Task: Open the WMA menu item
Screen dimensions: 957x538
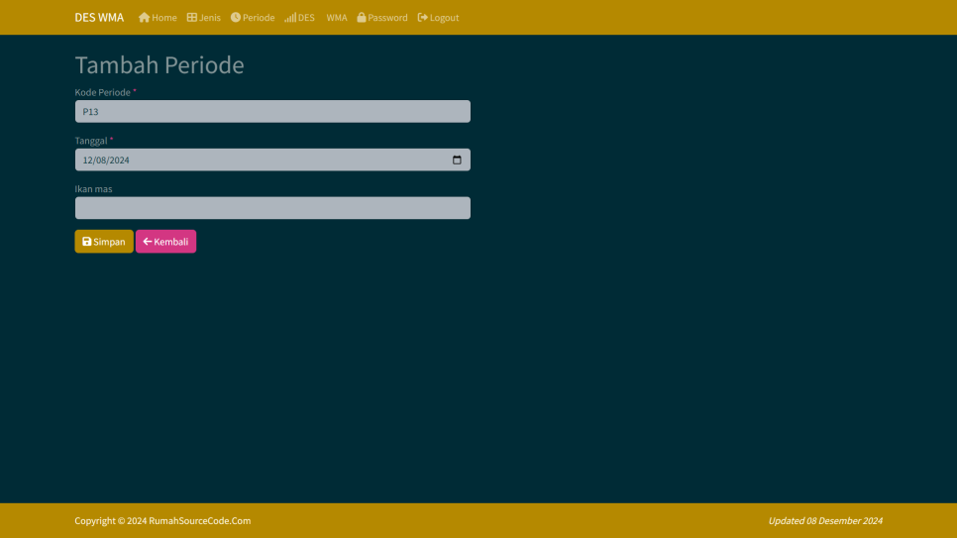Action: (x=337, y=18)
